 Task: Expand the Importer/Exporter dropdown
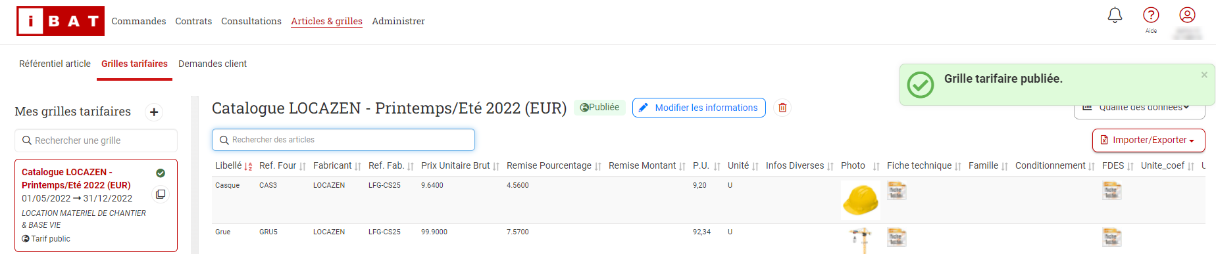pyautogui.click(x=1149, y=140)
